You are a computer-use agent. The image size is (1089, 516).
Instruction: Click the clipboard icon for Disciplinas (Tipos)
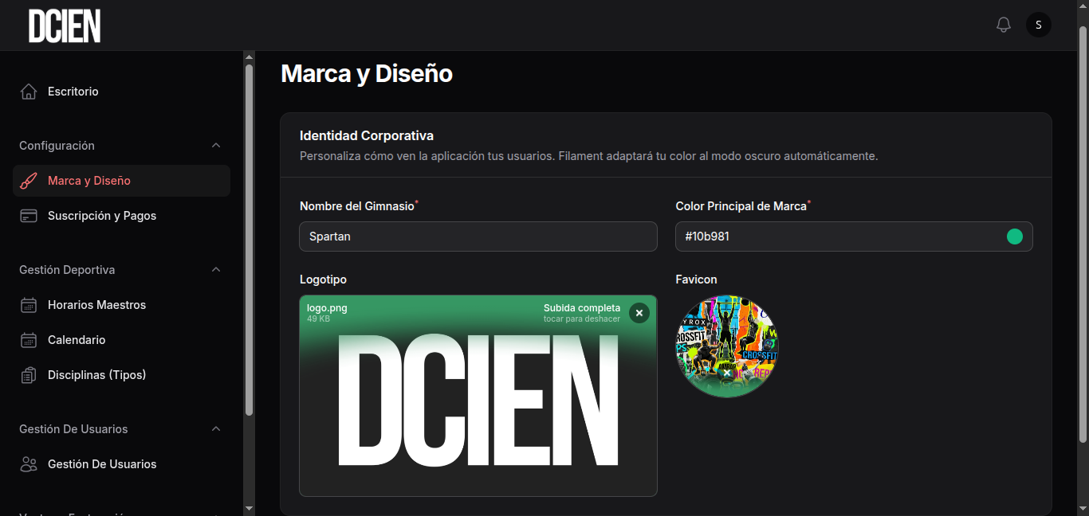point(29,374)
